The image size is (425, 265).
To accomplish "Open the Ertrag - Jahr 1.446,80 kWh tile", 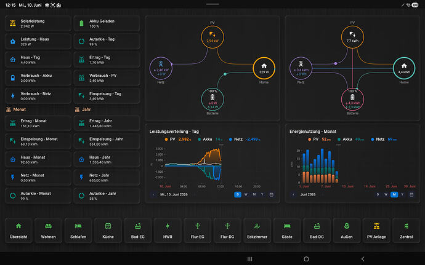I will pyautogui.click(x=107, y=123).
